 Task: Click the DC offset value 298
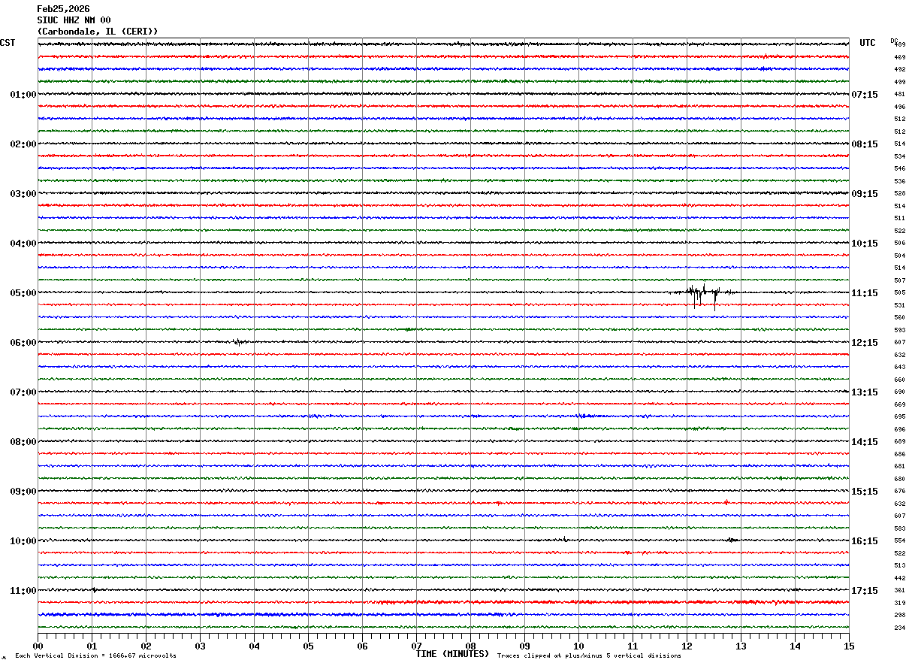(x=899, y=616)
